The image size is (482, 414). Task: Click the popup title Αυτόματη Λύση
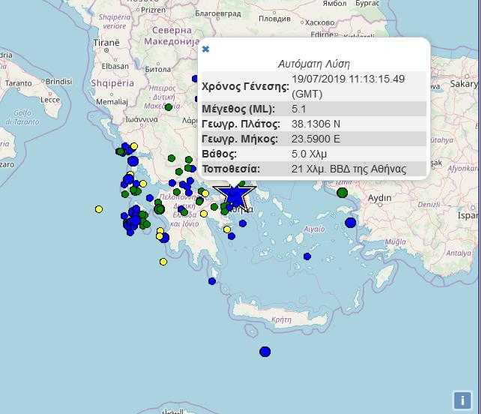click(313, 64)
